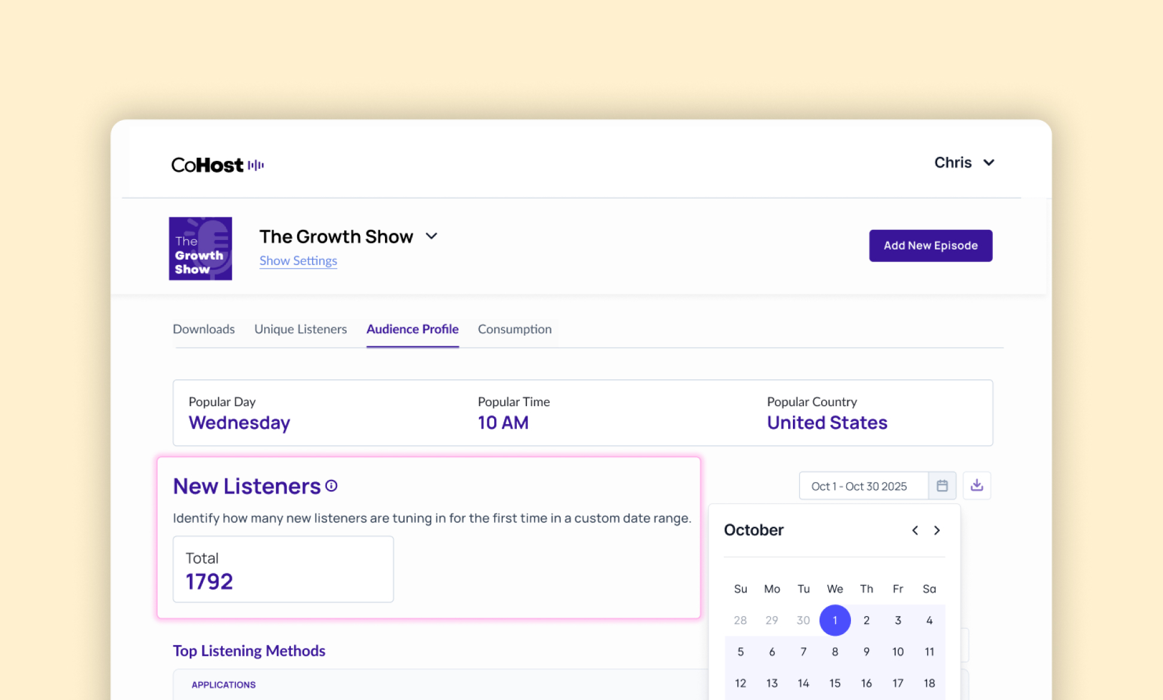Screen dimensions: 1163x700
Task: Select September 28 in the calendar
Action: click(x=740, y=620)
